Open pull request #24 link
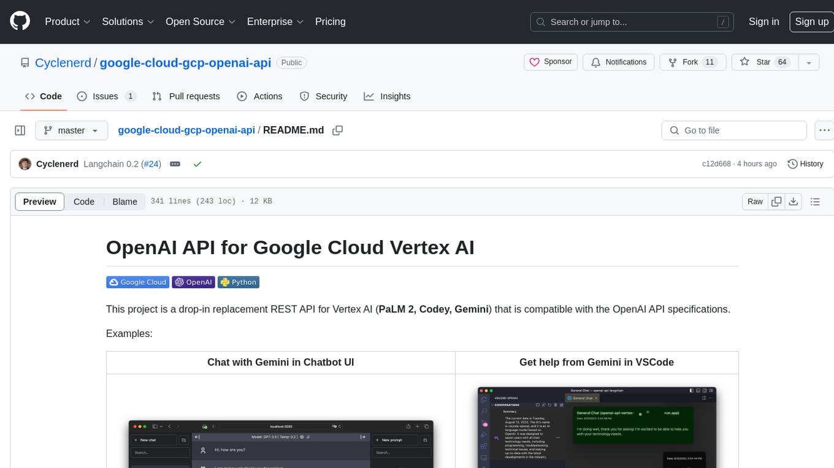This screenshot has width=834, height=468. click(x=152, y=164)
